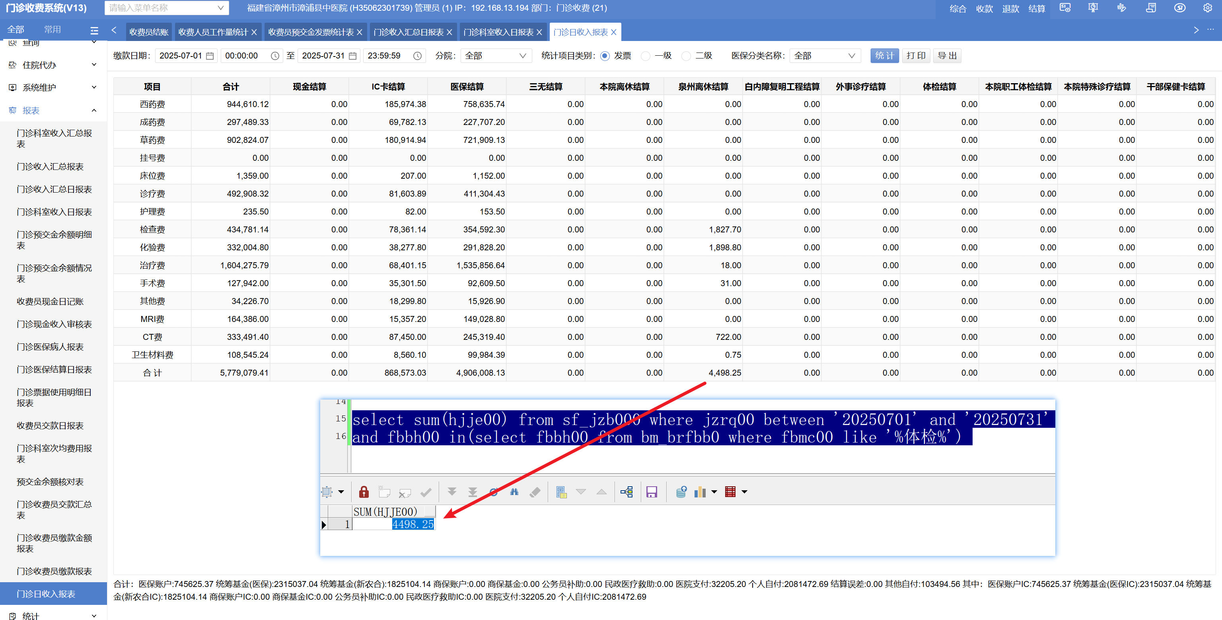Click the 导出 button
Image resolution: width=1222 pixels, height=620 pixels.
coord(947,56)
